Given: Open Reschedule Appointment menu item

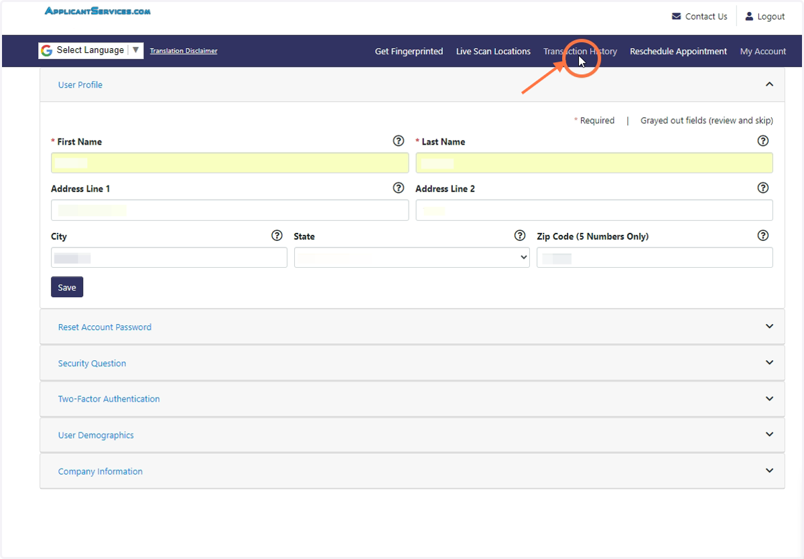Looking at the screenshot, I should pyautogui.click(x=678, y=51).
